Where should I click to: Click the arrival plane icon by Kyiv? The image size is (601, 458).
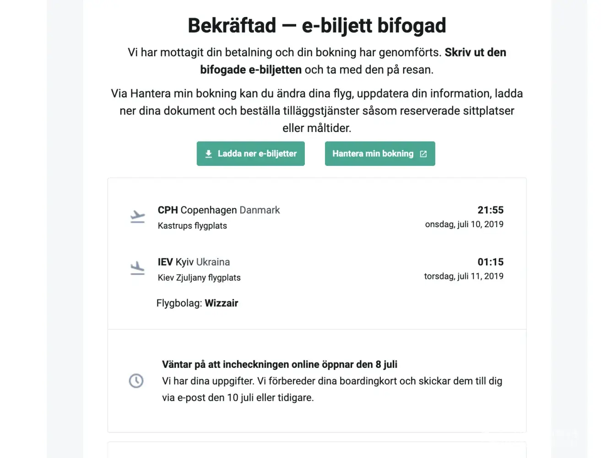(137, 268)
